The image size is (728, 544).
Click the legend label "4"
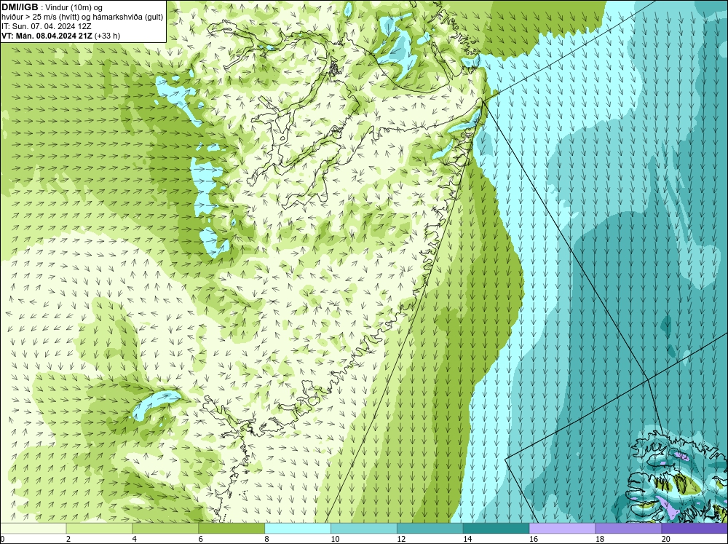pyautogui.click(x=135, y=539)
